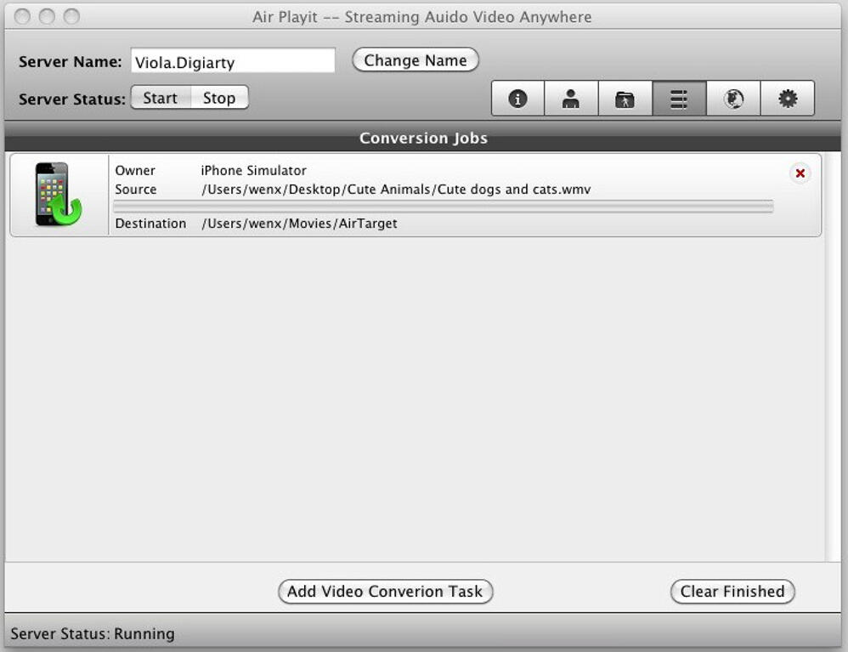This screenshot has width=848, height=652.
Task: Select destination path /Users/wenx/Movies/AirTarget
Action: click(299, 224)
